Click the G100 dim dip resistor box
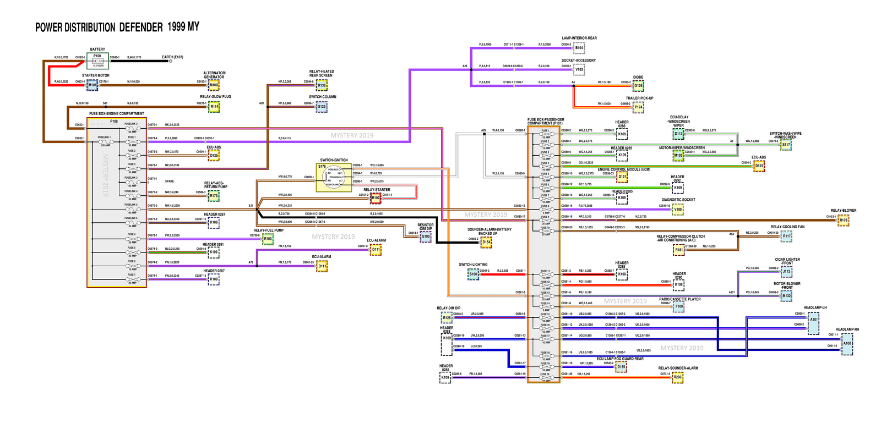 (x=426, y=237)
